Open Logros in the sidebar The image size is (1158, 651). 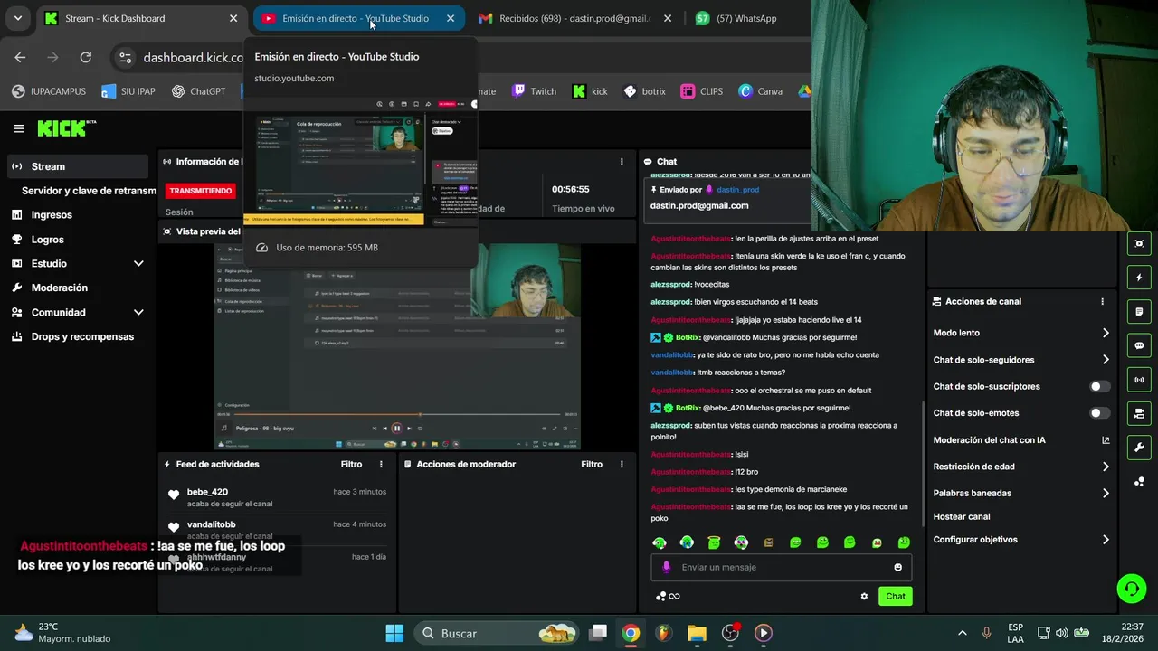[77, 240]
